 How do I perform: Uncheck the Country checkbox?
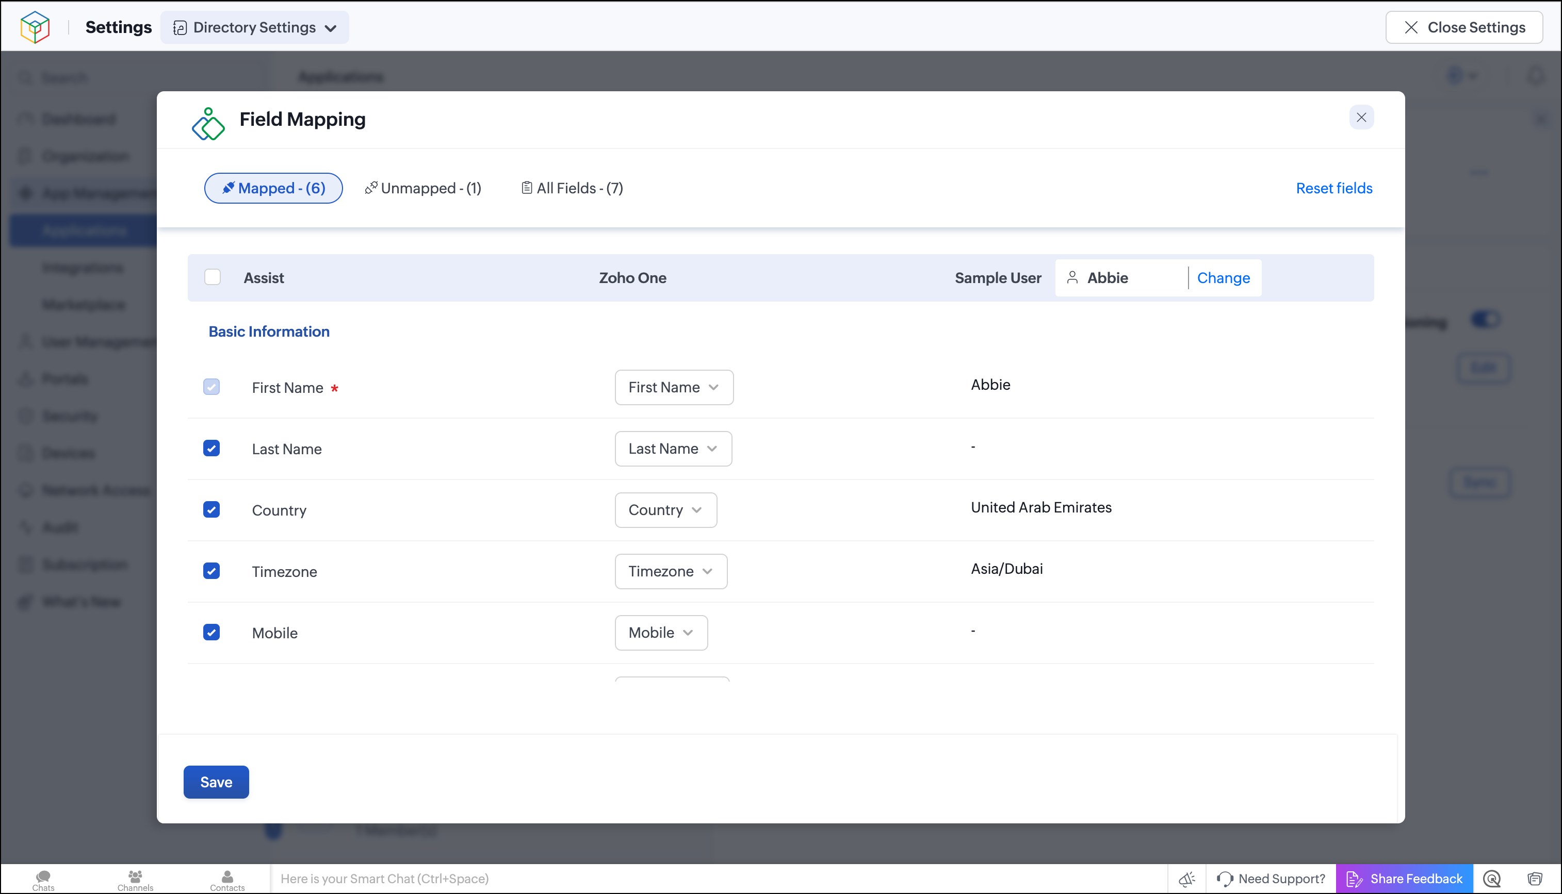tap(211, 509)
